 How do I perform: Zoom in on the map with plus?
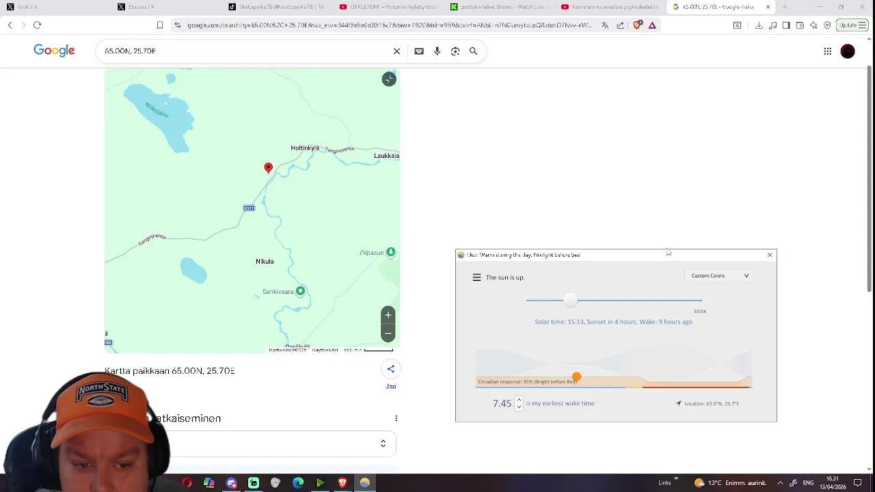click(x=388, y=315)
